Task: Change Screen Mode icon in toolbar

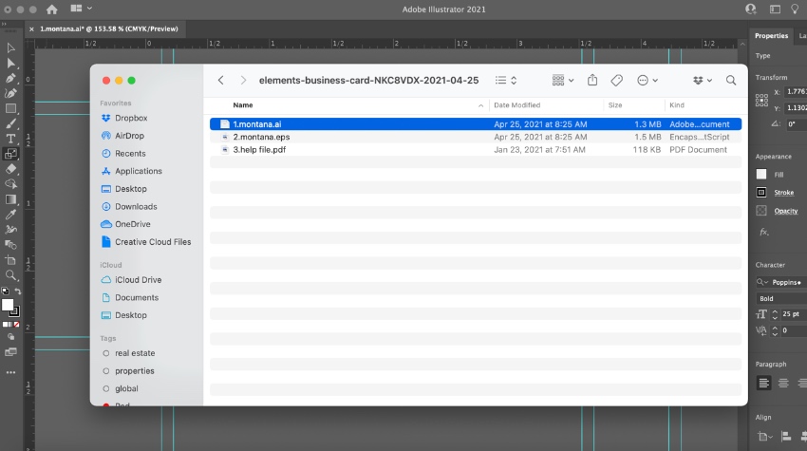Action: click(10, 352)
